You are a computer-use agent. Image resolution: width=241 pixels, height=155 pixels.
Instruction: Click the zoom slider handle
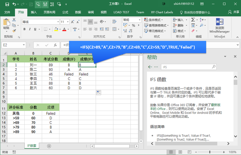(210, 152)
